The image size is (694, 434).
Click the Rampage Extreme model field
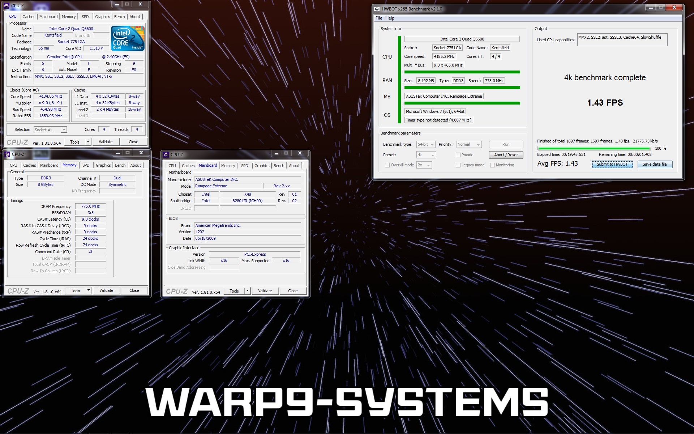tap(228, 186)
